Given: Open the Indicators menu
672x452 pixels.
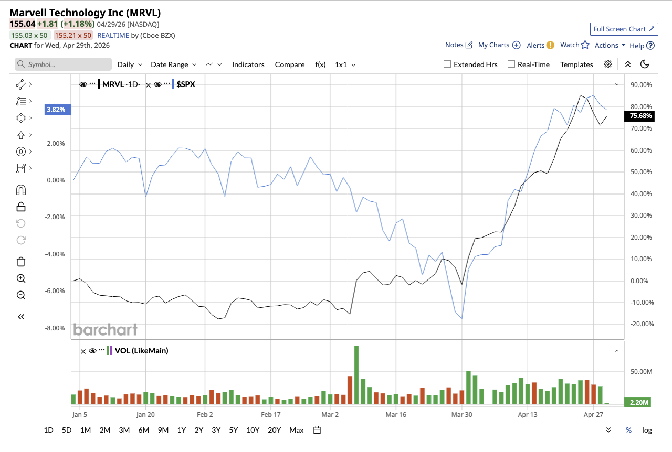Looking at the screenshot, I should click(248, 64).
